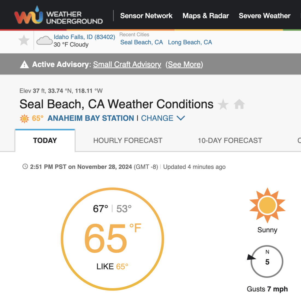The width and height of the screenshot is (301, 302).
Task: Click the wind direction compass dial
Action: tap(267, 261)
